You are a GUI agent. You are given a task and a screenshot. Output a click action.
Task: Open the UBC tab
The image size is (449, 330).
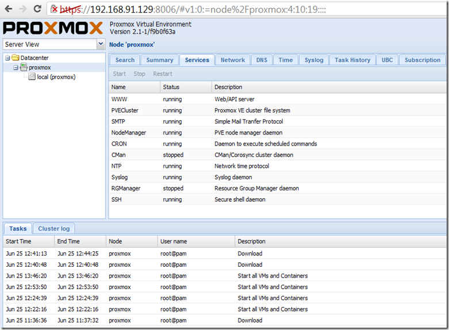[x=387, y=60]
